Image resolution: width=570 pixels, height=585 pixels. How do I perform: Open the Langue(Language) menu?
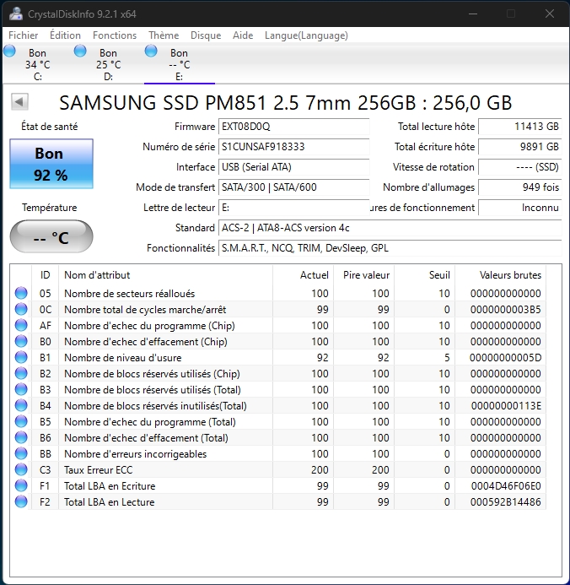click(306, 35)
